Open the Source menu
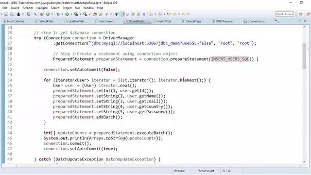 click(x=15, y=8)
